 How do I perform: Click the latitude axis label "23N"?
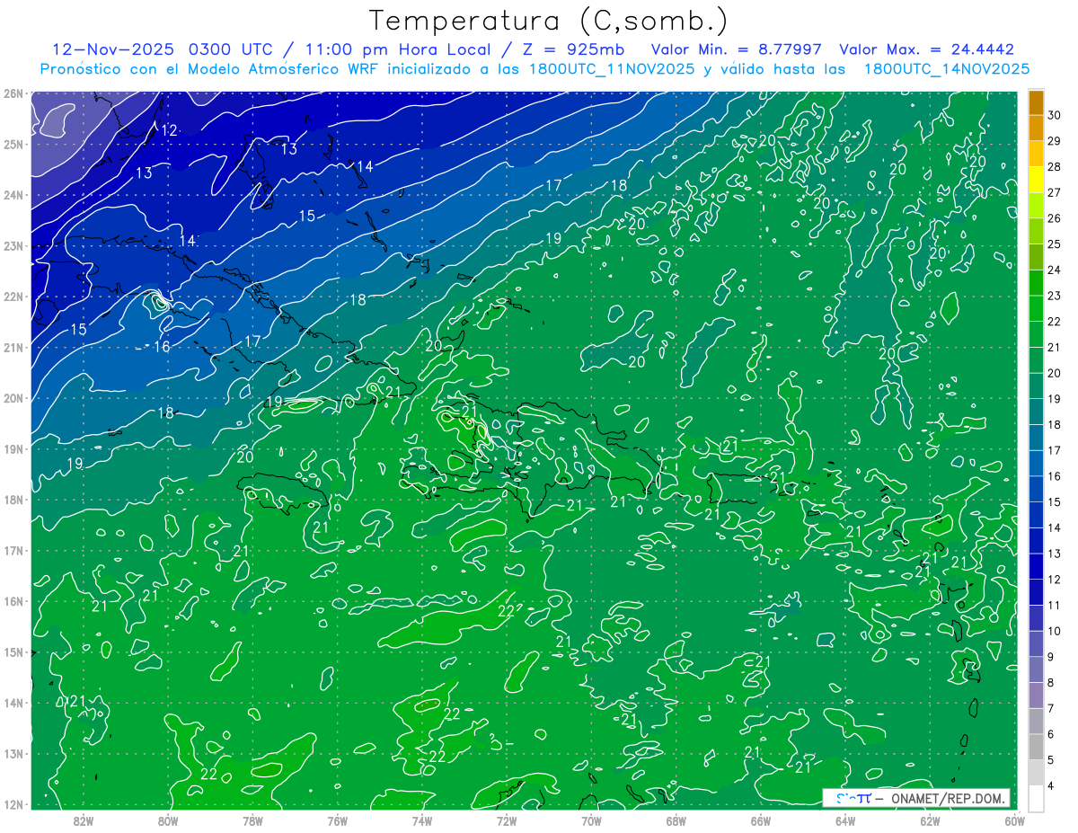13,245
